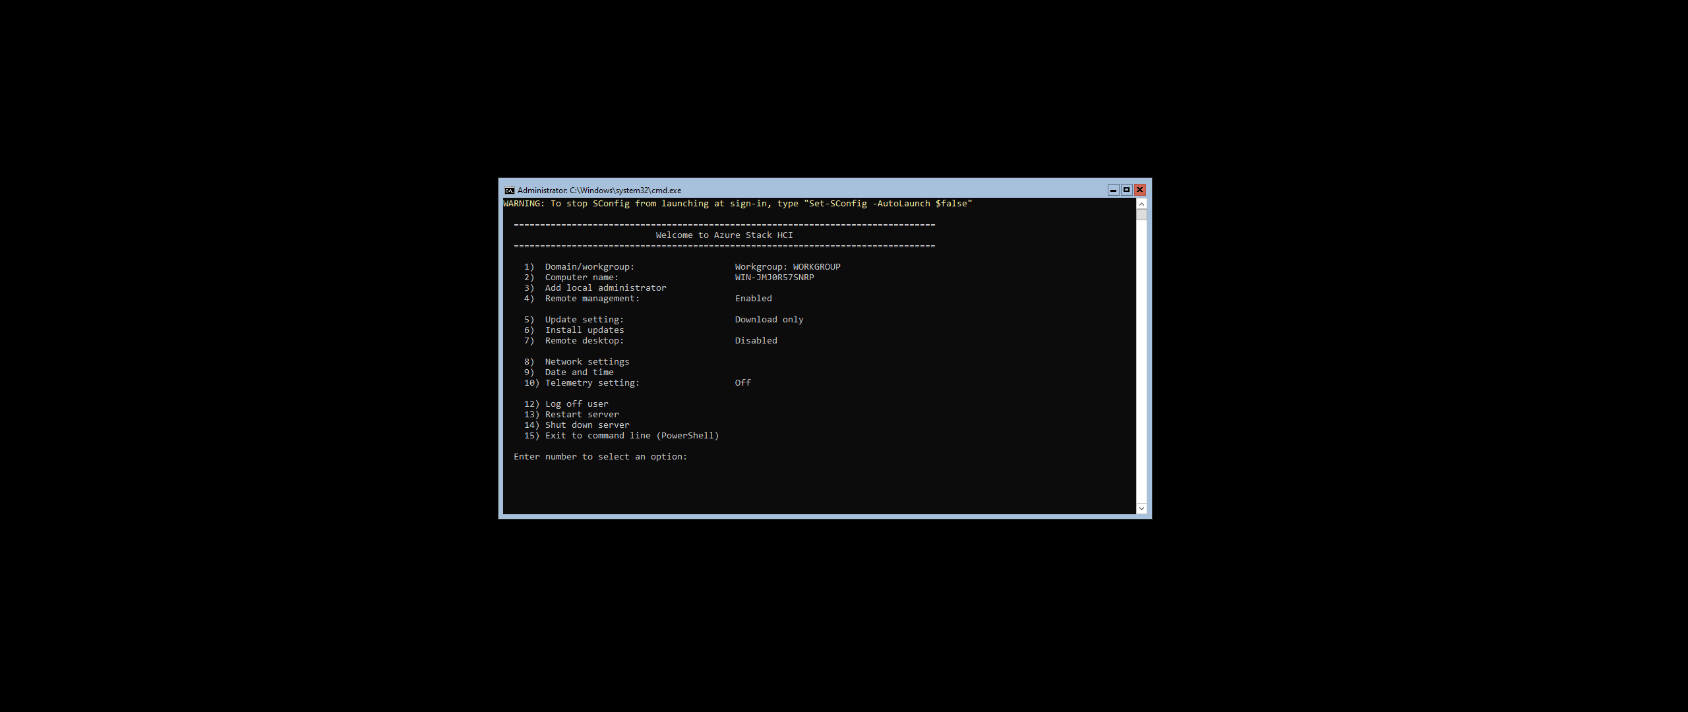The height and width of the screenshot is (712, 1688).
Task: Click option 4 'Remote management:' text
Action: [592, 299]
